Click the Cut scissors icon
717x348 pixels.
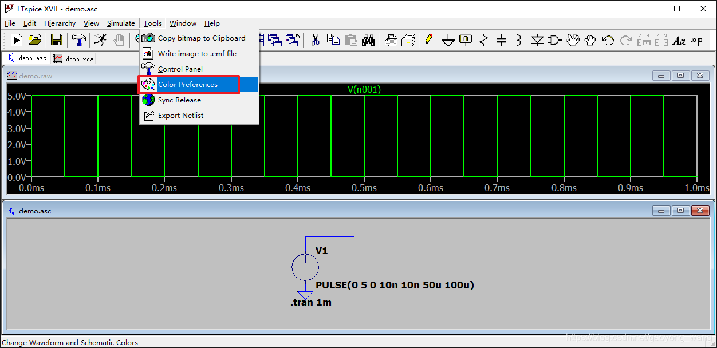click(315, 39)
